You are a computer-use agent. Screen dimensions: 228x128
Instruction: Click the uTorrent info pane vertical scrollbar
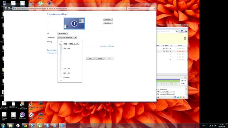(x=186, y=90)
